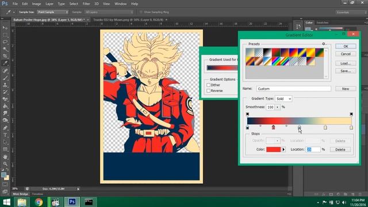
Task: Enable the Reverse checkbox
Action: [208, 91]
